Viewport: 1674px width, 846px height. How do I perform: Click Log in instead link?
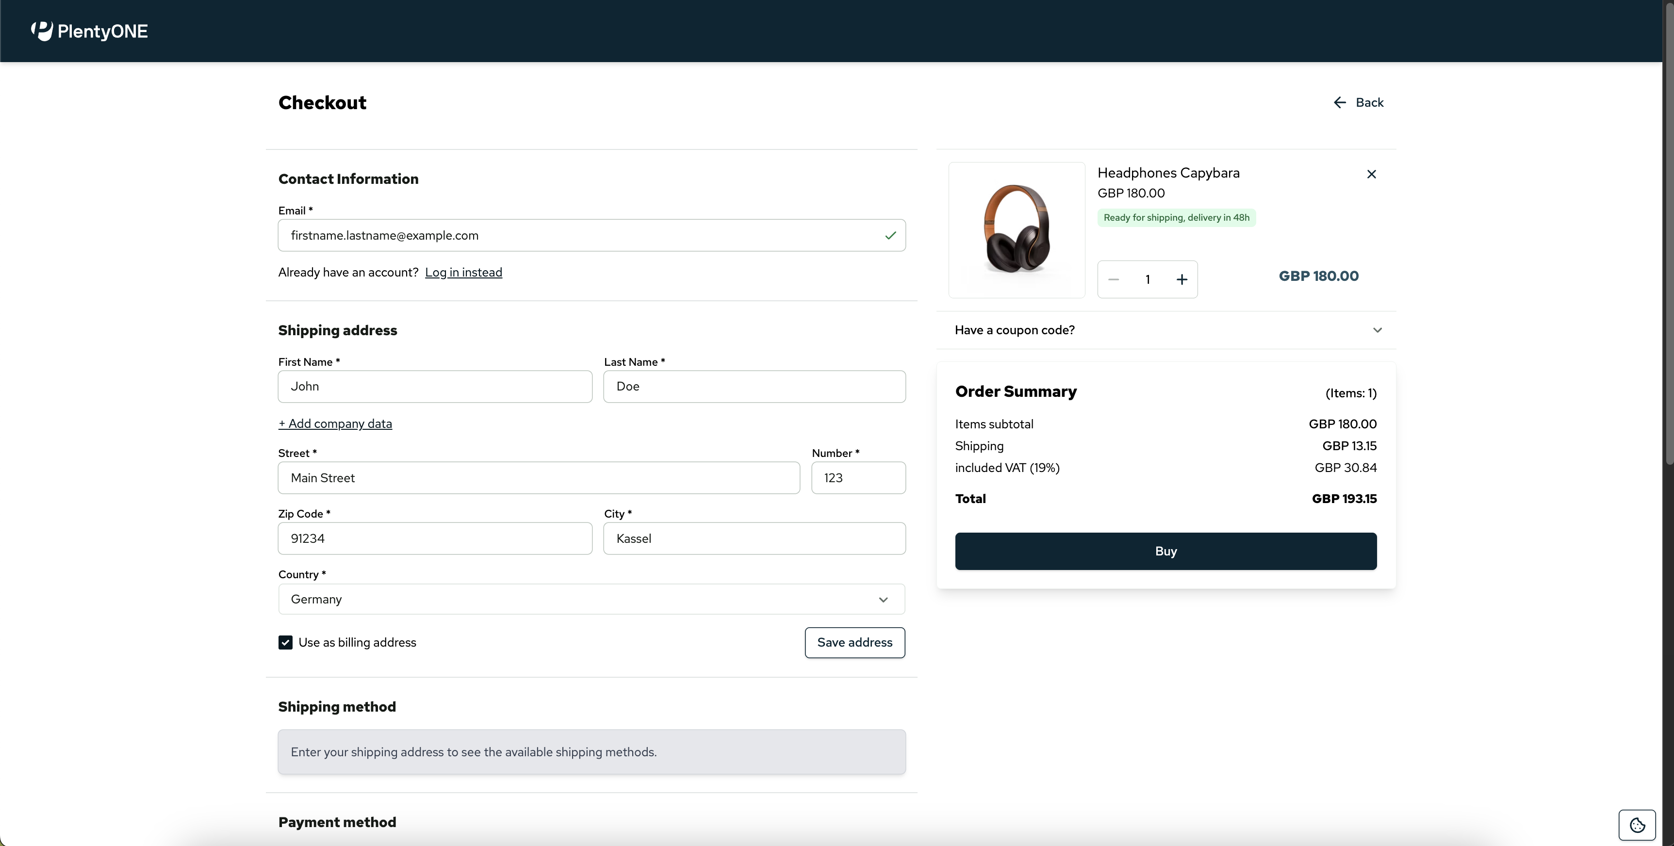click(463, 272)
